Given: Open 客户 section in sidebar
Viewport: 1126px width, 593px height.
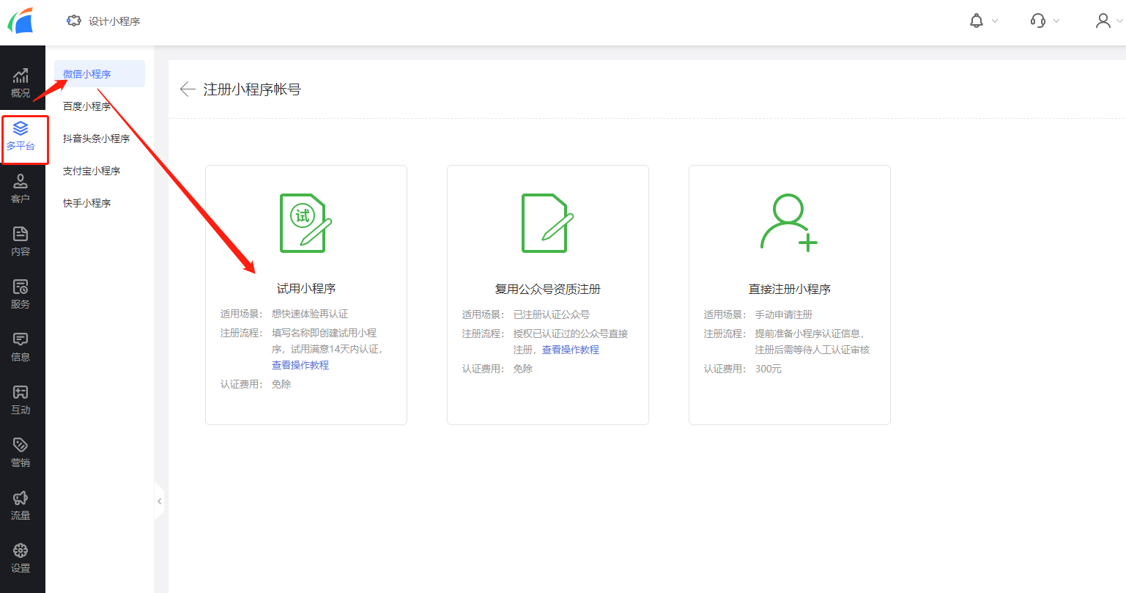Looking at the screenshot, I should click(21, 189).
